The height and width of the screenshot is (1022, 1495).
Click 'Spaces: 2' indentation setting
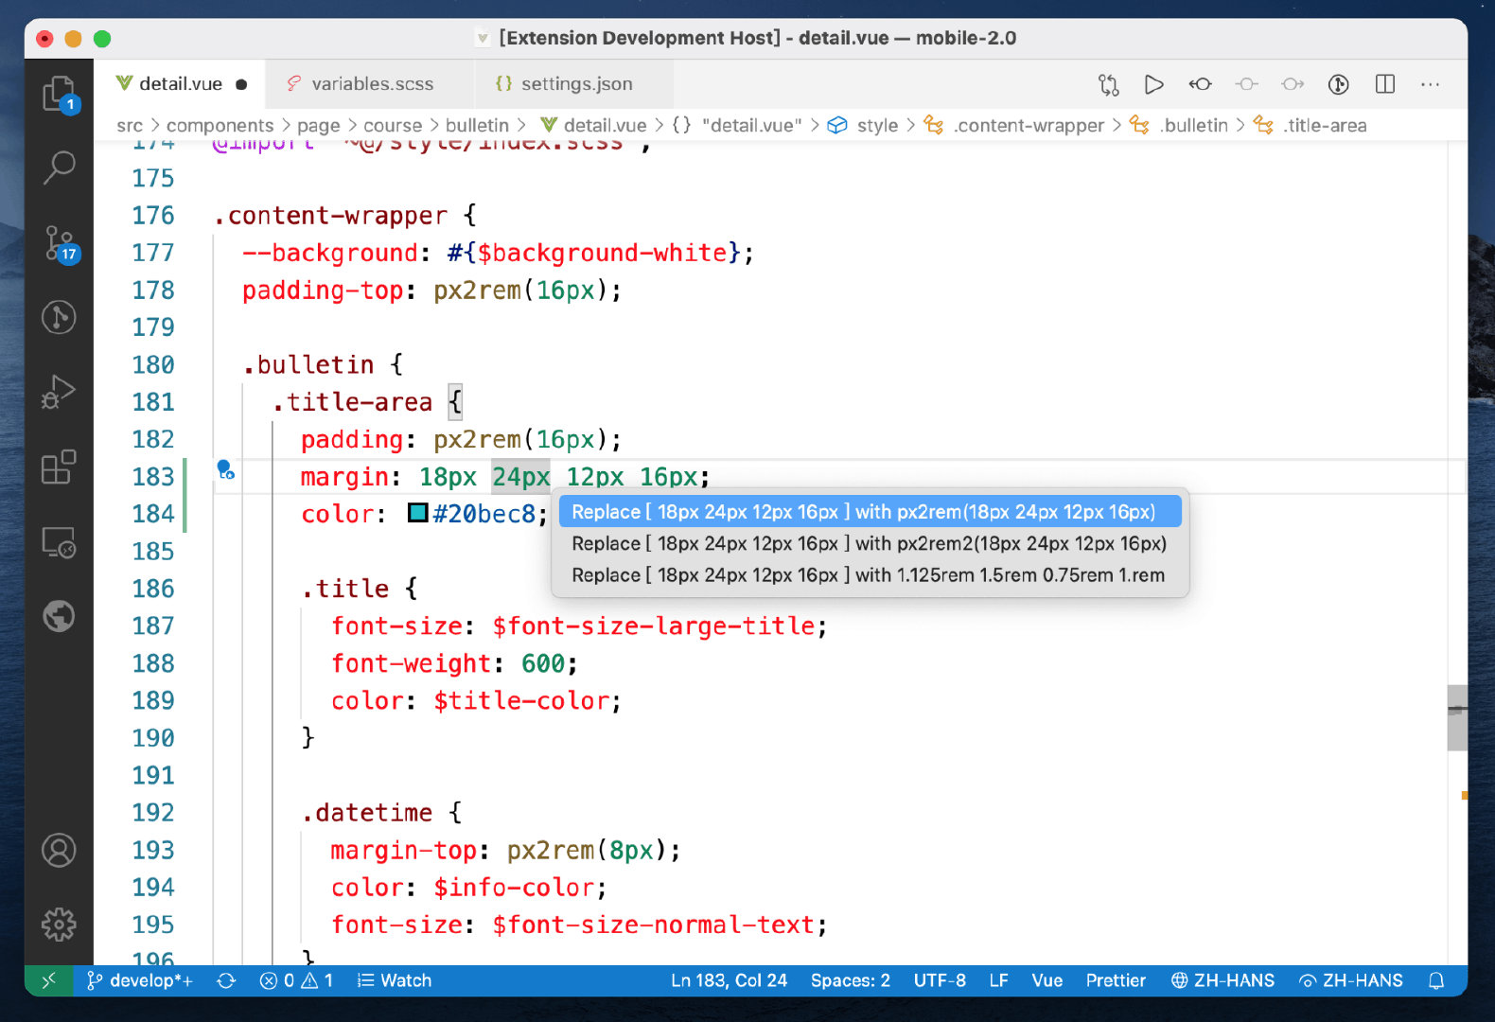pos(850,980)
